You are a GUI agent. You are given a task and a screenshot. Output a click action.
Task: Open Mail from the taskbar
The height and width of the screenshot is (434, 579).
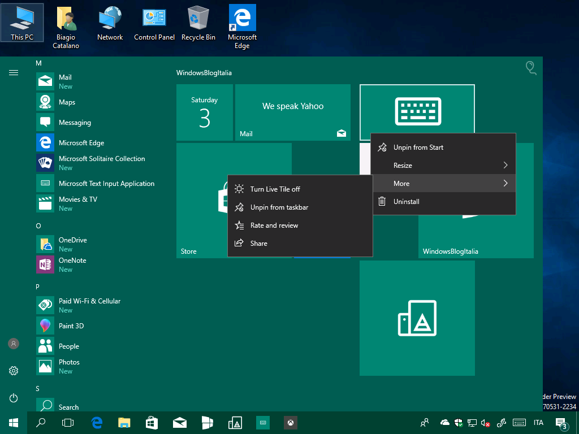pyautogui.click(x=180, y=423)
